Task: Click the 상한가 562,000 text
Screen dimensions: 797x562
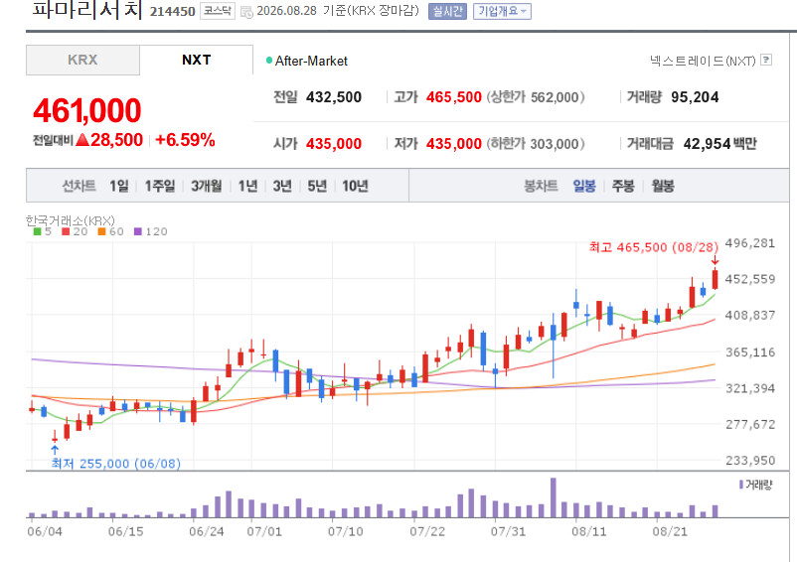Action: coord(536,97)
